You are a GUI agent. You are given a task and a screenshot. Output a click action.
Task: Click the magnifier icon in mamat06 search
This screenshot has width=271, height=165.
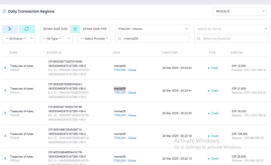pos(119,38)
